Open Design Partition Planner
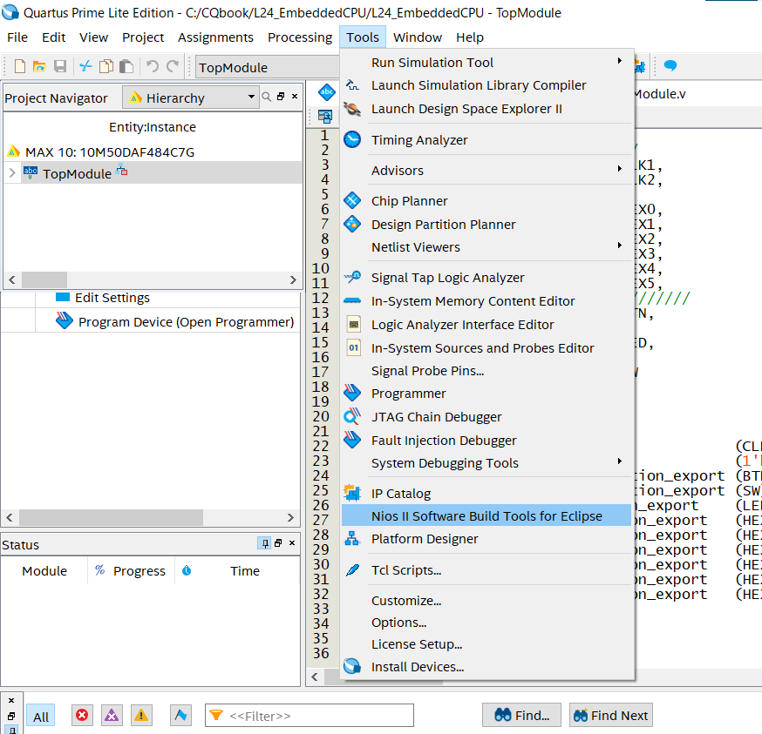Image resolution: width=762 pixels, height=734 pixels. click(486, 225)
